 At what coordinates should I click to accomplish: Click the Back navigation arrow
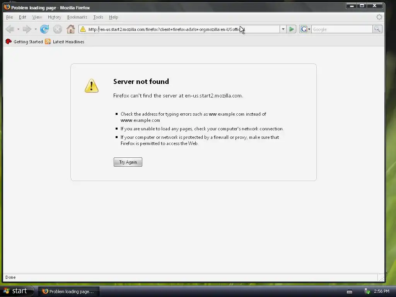click(x=10, y=29)
